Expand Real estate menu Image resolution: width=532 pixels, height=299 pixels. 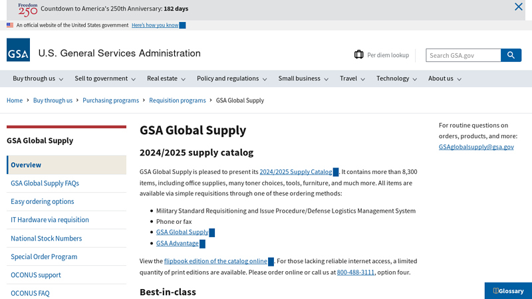(166, 78)
